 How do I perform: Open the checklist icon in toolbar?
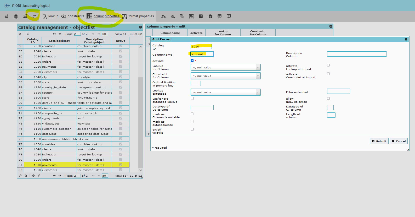(34, 16)
